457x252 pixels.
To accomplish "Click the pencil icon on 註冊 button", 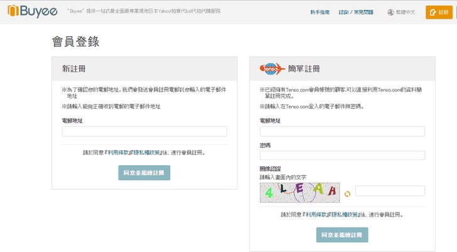I will click(432, 13).
